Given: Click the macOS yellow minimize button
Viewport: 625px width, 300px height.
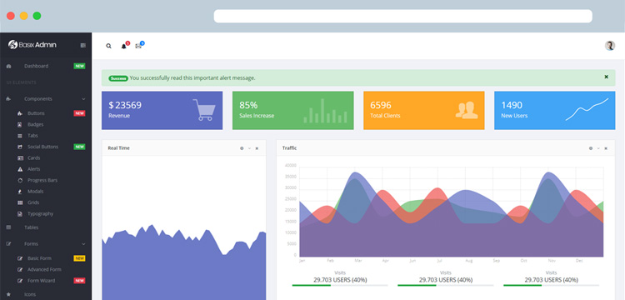Looking at the screenshot, I should pos(24,16).
